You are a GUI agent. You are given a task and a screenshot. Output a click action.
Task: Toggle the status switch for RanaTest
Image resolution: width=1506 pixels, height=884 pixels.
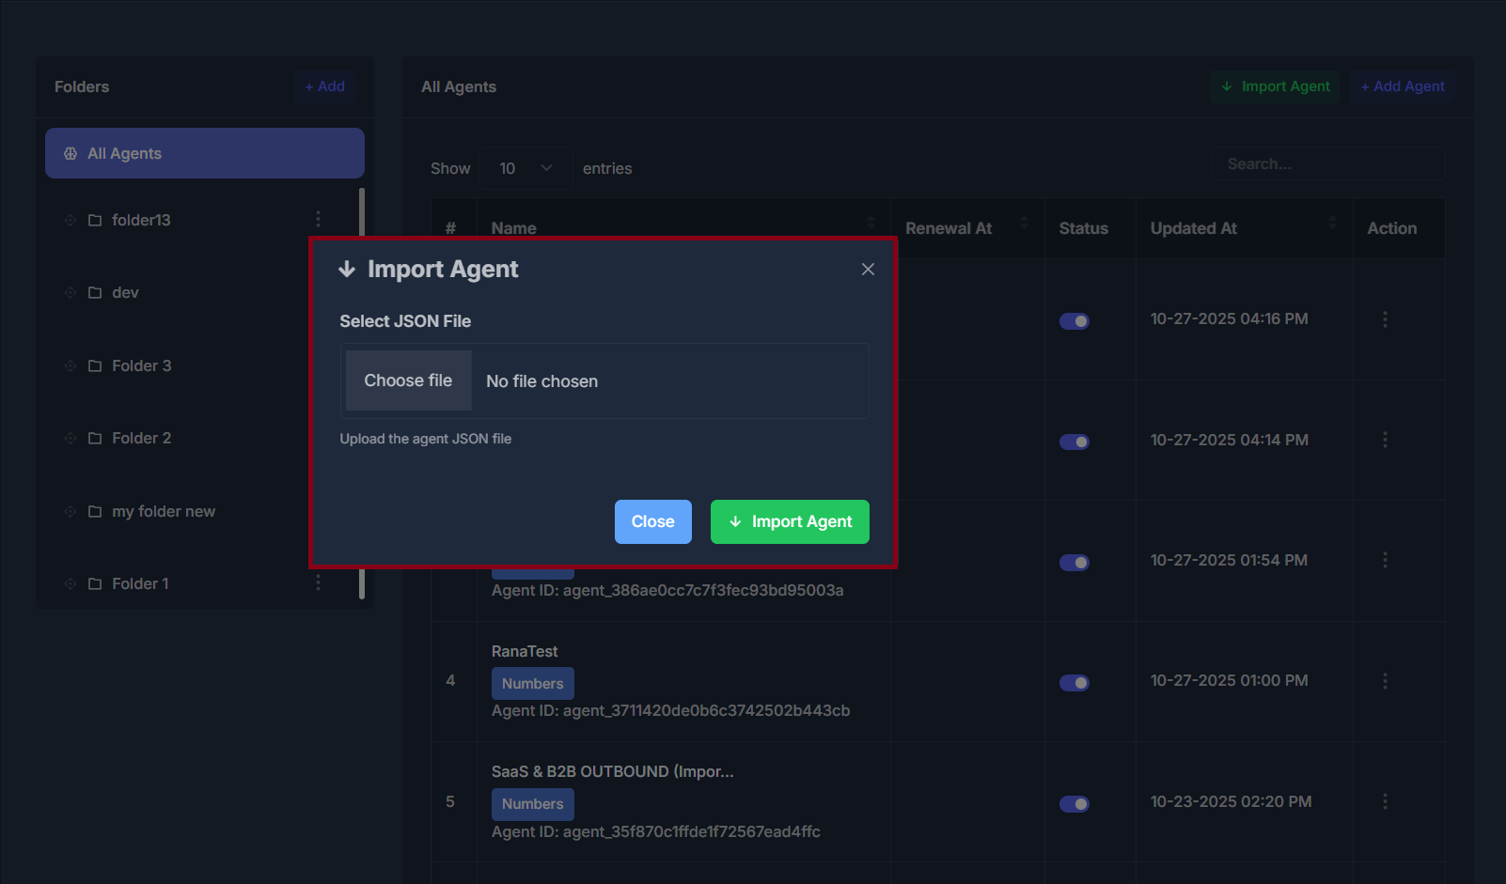click(x=1075, y=683)
